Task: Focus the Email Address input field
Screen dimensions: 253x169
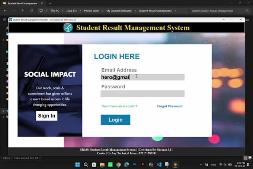Action: point(142,77)
